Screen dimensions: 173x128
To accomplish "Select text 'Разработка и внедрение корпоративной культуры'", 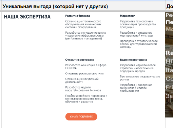I will [x=136, y=34].
